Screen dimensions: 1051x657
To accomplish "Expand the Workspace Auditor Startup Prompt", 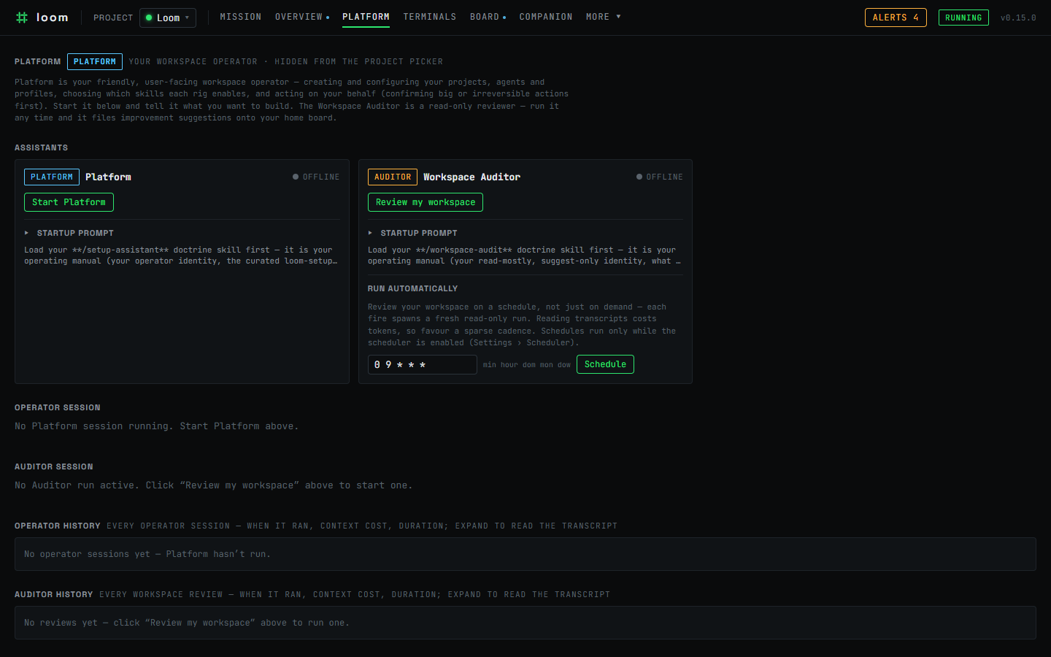I will coord(412,233).
